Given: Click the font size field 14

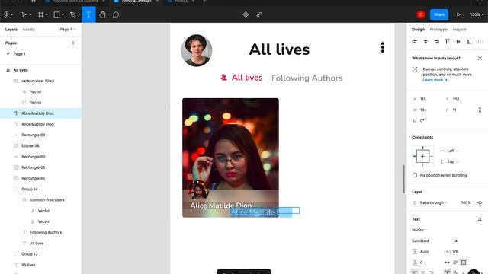Looking at the screenshot, I should [455, 241].
